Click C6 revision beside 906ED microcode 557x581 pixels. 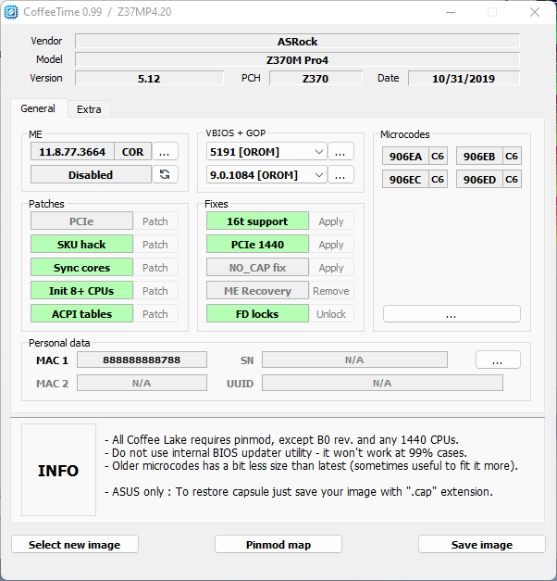tap(512, 180)
